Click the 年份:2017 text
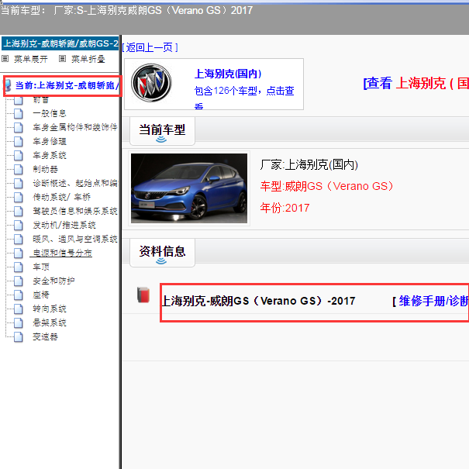This screenshot has width=469, height=469. coord(285,208)
